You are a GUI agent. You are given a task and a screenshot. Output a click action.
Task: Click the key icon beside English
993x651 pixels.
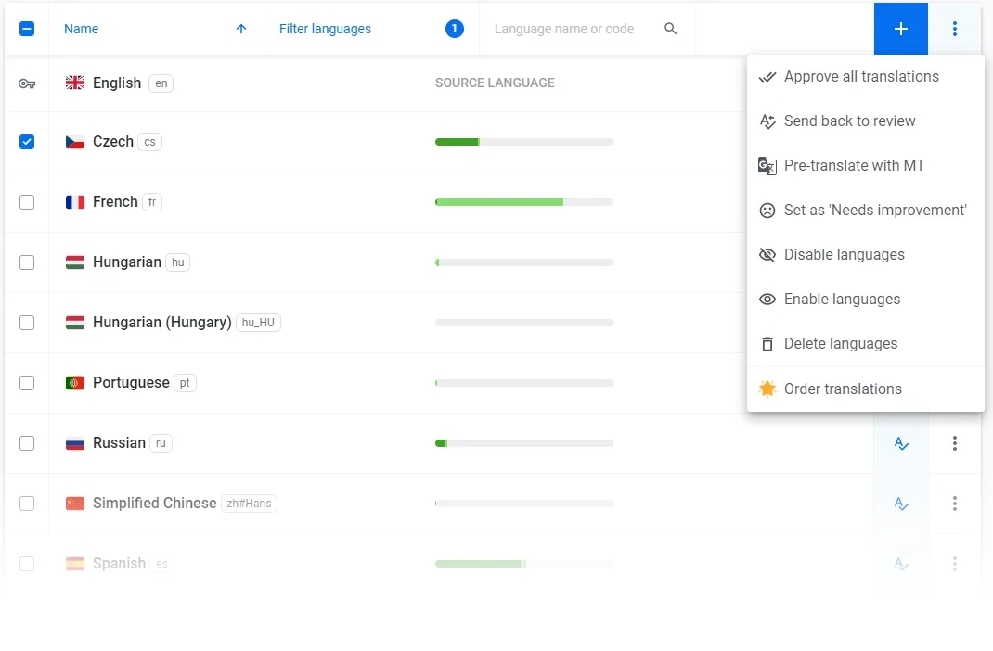pos(27,83)
